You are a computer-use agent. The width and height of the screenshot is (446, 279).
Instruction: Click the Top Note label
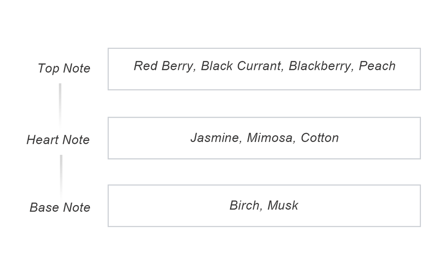coord(64,68)
